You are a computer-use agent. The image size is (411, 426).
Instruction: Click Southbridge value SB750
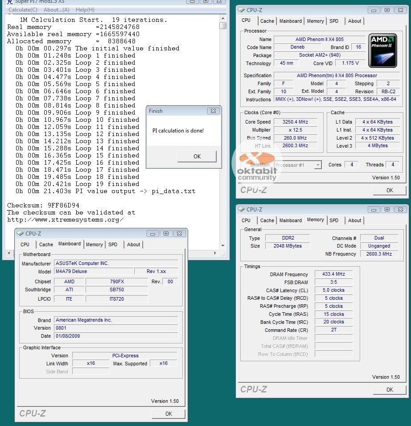[117, 290]
